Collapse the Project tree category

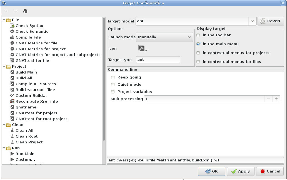[4, 66]
